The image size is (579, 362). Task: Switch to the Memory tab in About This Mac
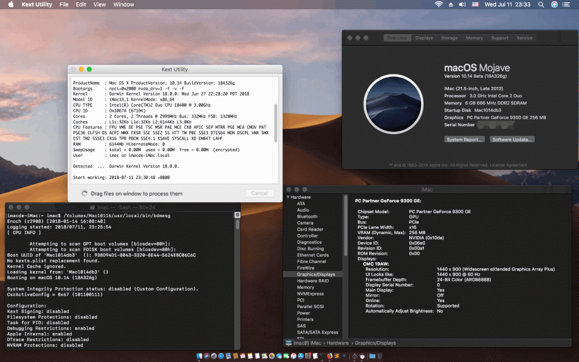(x=474, y=38)
